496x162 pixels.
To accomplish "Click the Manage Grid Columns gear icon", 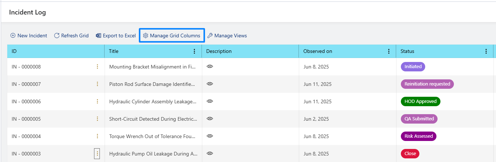I will coord(146,36).
